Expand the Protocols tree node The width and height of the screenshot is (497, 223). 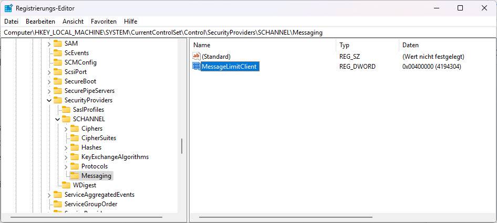pyautogui.click(x=66, y=166)
